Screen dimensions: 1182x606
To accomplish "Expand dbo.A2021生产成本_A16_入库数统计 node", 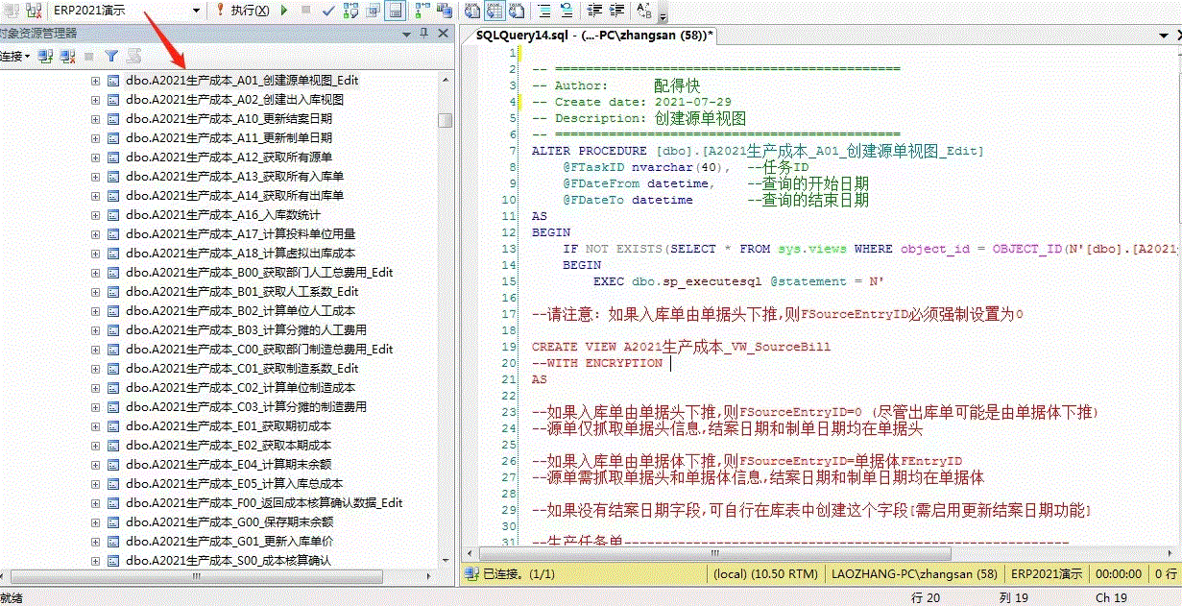I will 95,214.
